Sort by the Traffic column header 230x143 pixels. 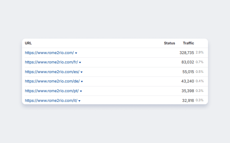click(188, 43)
